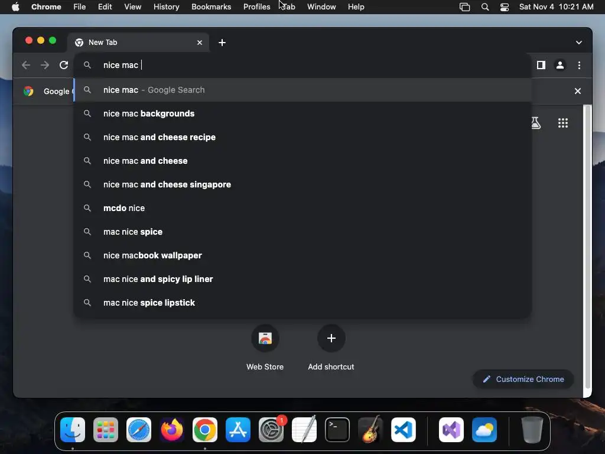The height and width of the screenshot is (454, 605).
Task: Open Visual Studio (purple) from the Dock
Action: pyautogui.click(x=451, y=430)
